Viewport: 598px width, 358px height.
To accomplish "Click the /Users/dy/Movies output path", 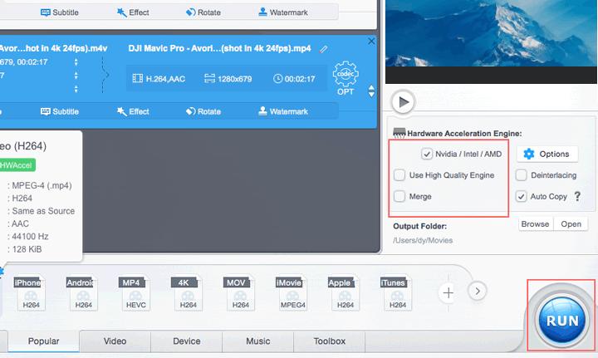I will click(x=423, y=241).
